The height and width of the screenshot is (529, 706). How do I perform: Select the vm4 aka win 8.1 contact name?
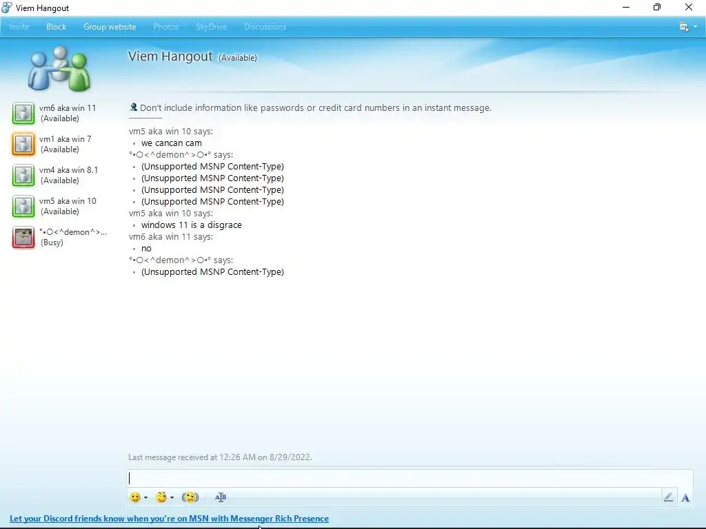[68, 170]
